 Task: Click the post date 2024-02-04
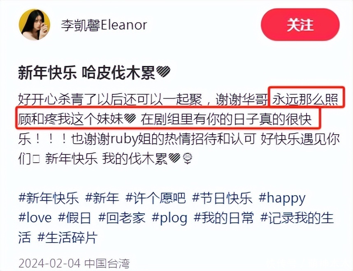[49, 263]
